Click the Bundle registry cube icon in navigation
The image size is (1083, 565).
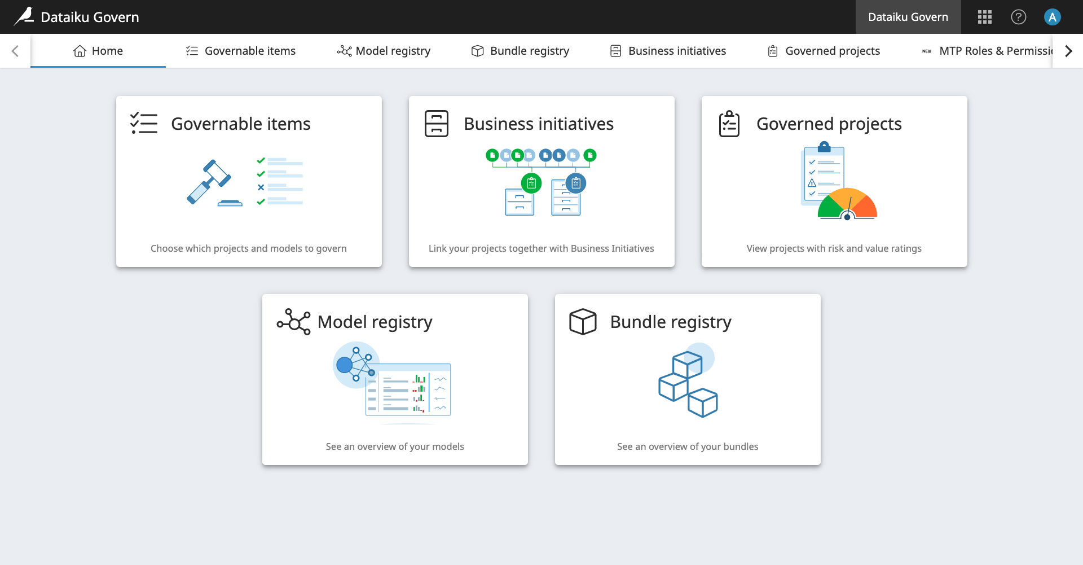[477, 51]
